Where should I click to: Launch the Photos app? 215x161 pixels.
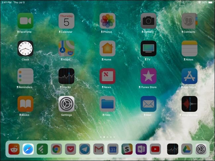[x=107, y=21]
